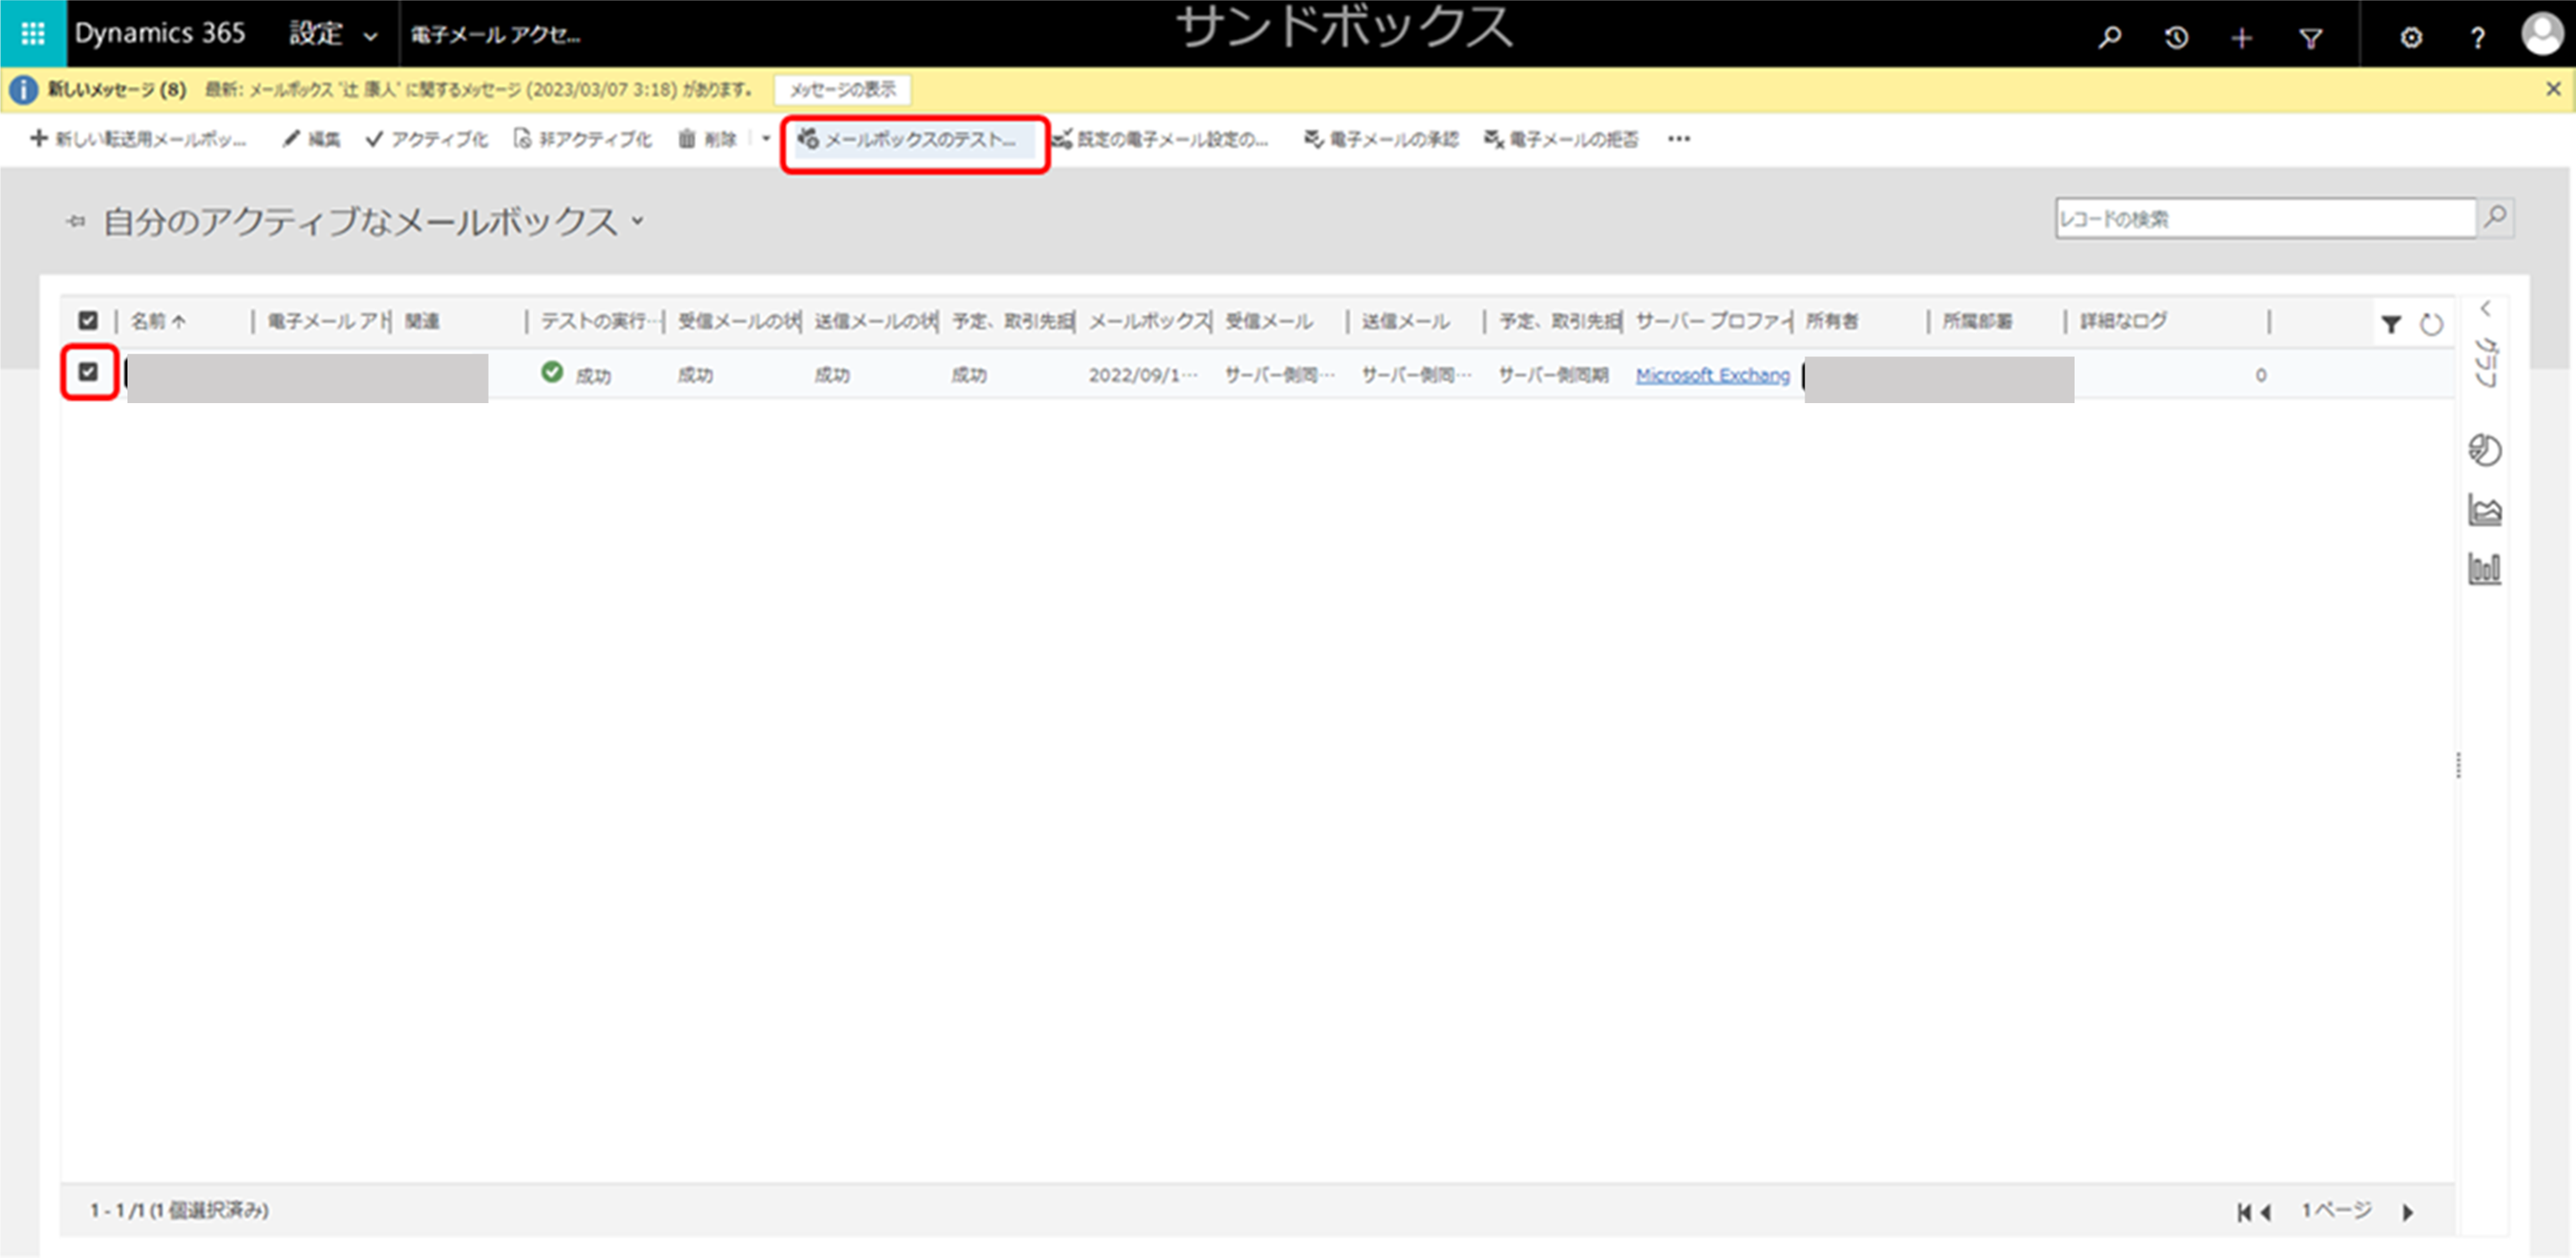Select the area chart icon
Viewport: 2576px width, 1258px height.
coord(2485,510)
